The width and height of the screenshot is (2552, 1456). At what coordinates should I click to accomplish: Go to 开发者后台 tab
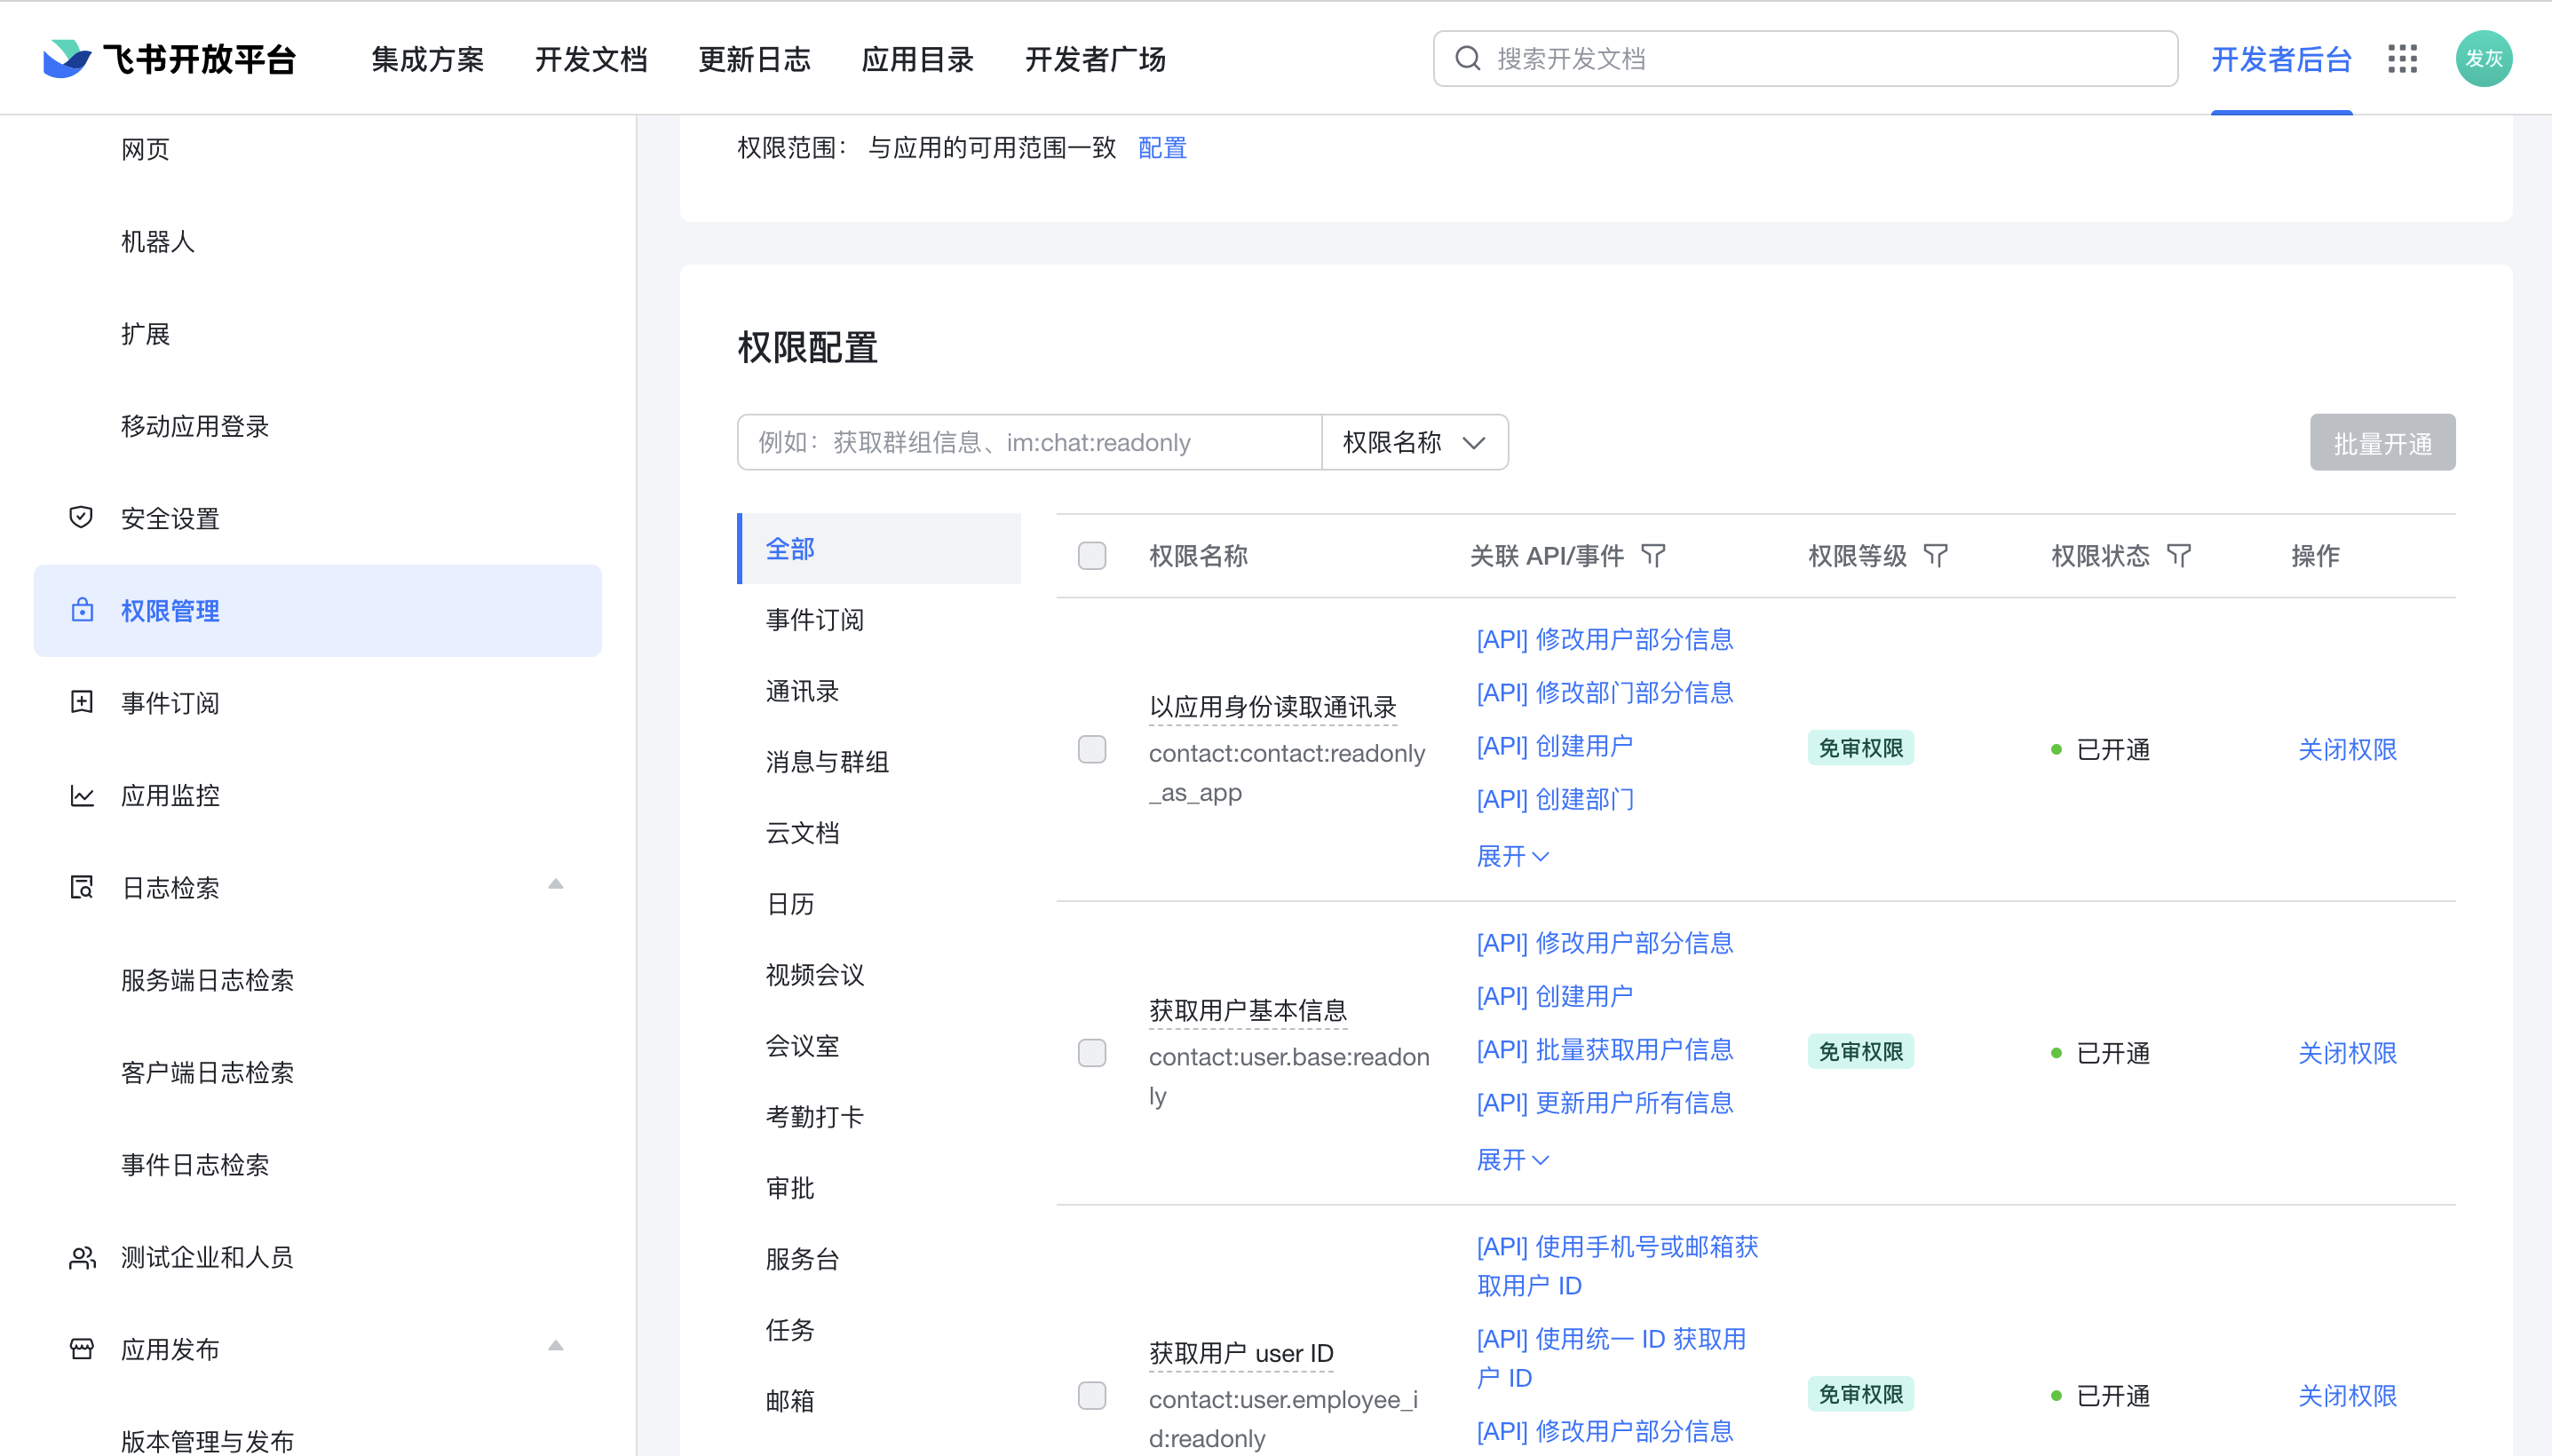(x=2281, y=59)
